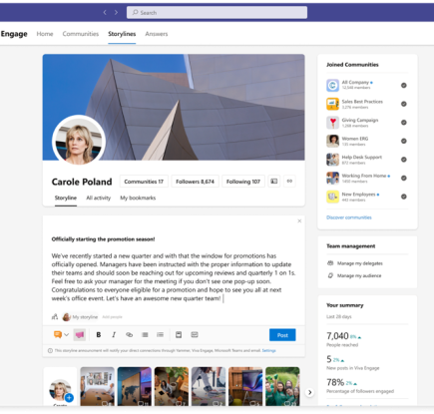434x414 pixels.
Task: Toggle the All Company joined checkmark
Action: coord(404,85)
